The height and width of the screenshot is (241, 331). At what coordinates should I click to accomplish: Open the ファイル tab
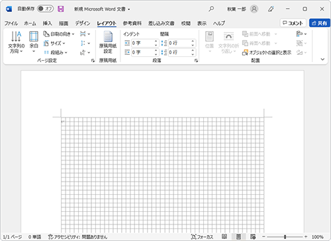click(11, 23)
